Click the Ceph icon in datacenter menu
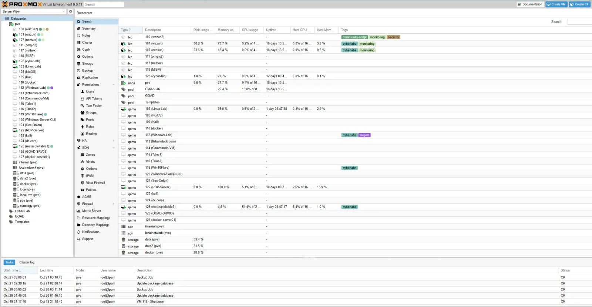 click(x=78, y=50)
